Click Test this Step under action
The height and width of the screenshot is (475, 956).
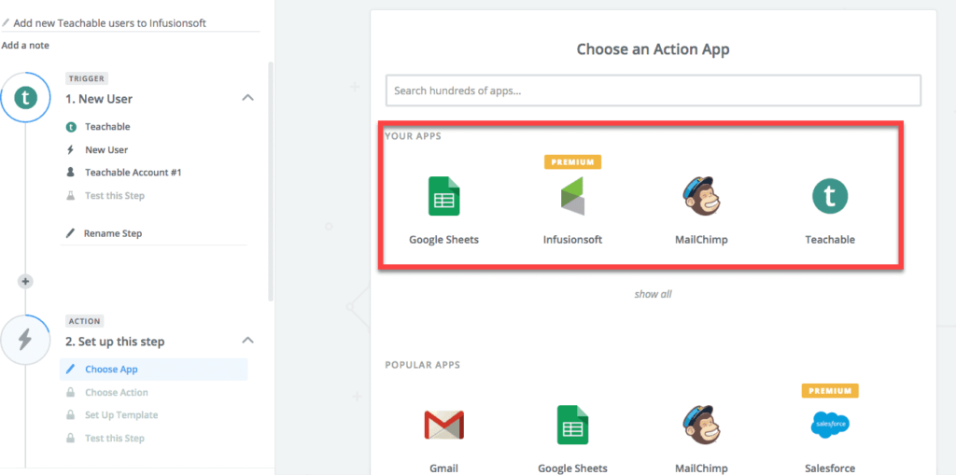[x=115, y=438]
